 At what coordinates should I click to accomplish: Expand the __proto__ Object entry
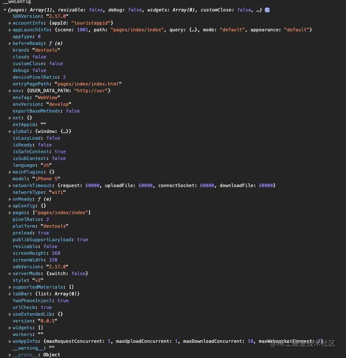click(10, 355)
